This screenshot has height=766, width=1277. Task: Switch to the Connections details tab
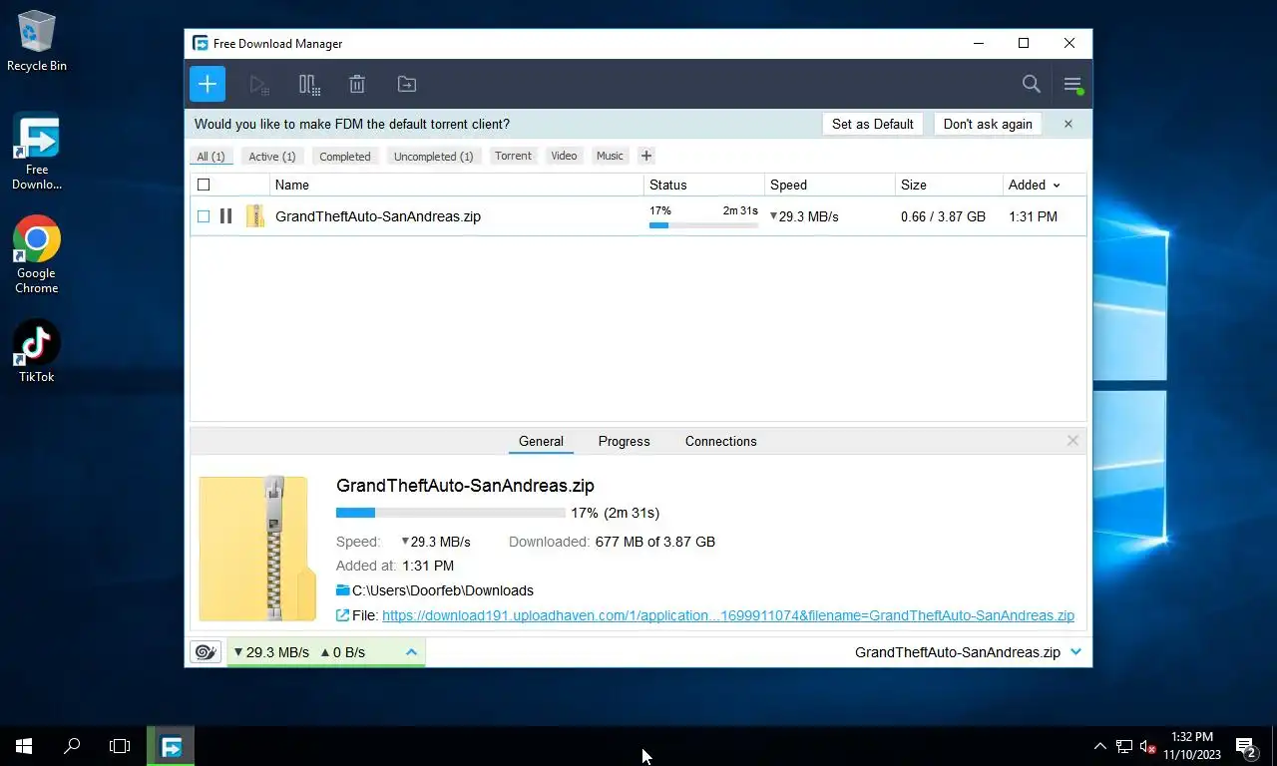pos(720,441)
